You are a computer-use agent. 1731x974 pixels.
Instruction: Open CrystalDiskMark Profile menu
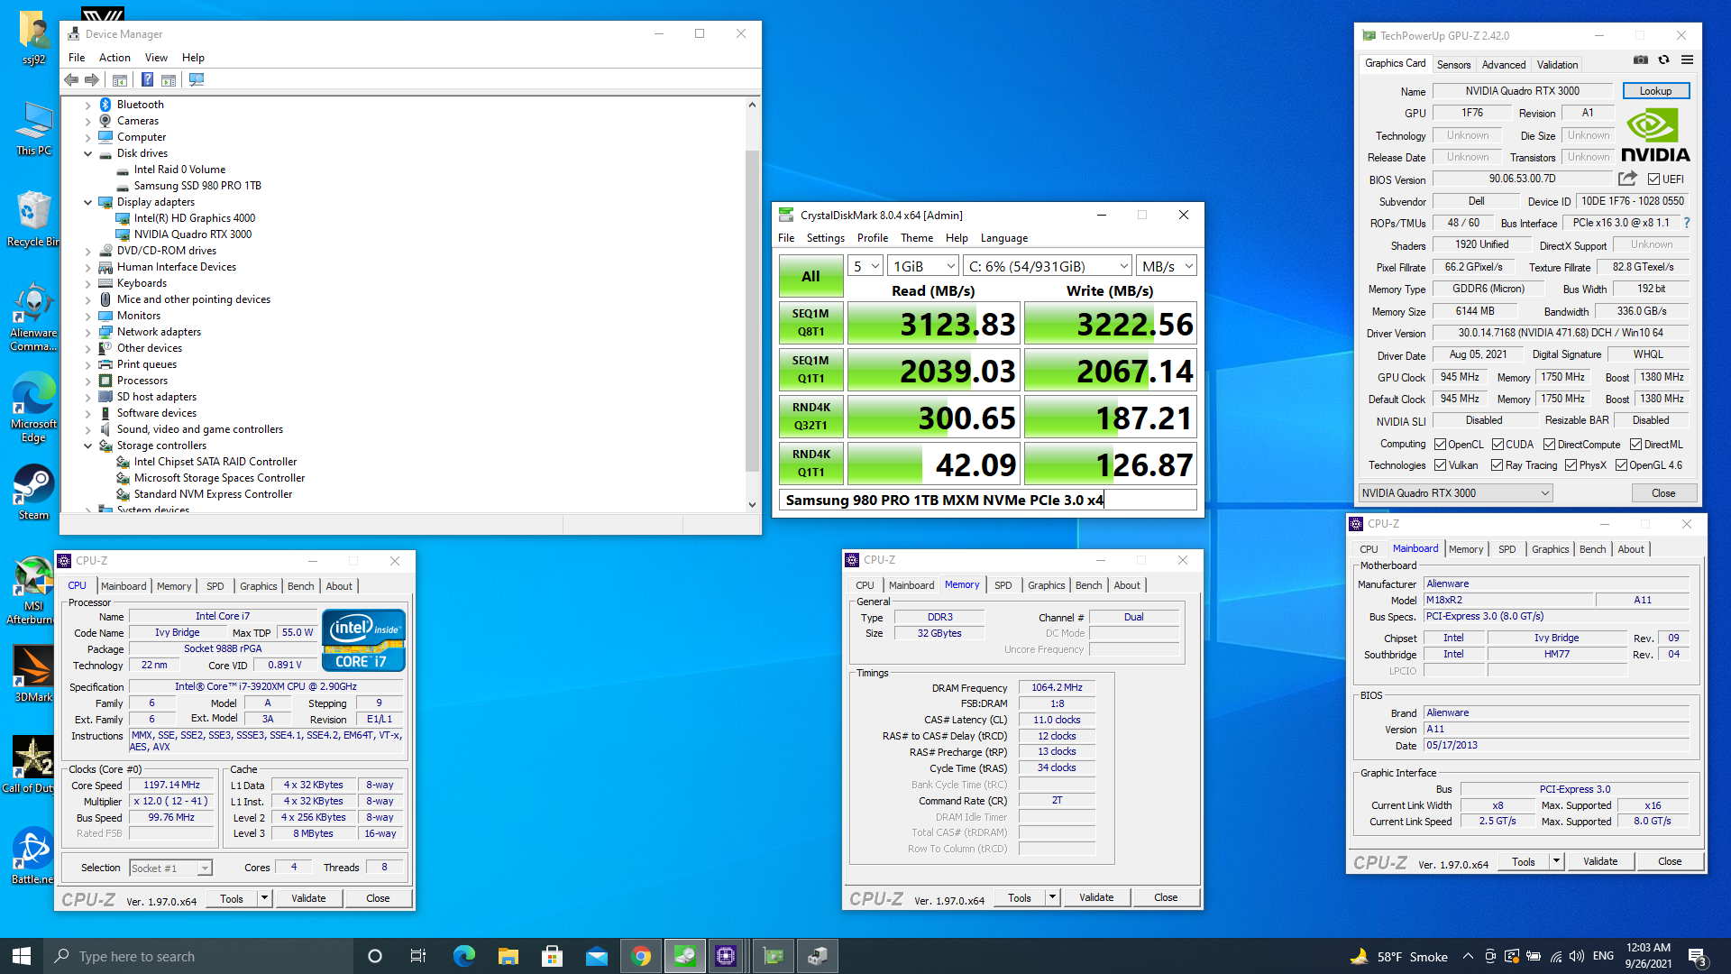pyautogui.click(x=872, y=238)
